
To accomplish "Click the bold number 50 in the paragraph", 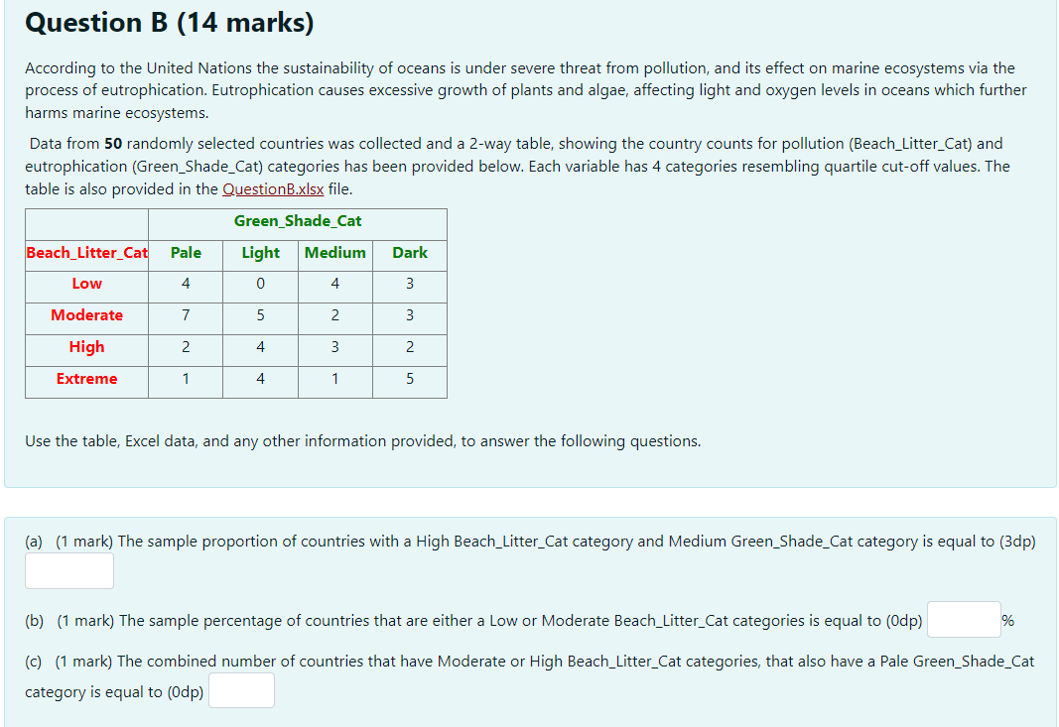I will (x=113, y=144).
